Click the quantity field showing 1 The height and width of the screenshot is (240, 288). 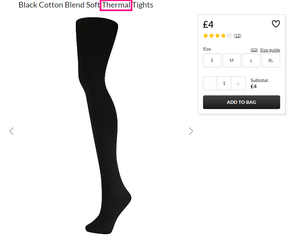[x=224, y=83]
